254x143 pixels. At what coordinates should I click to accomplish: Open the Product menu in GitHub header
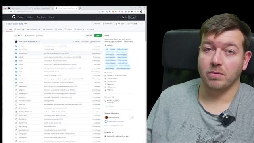click(x=21, y=17)
